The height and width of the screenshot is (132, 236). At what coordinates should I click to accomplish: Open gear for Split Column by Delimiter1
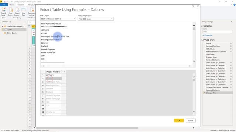click(x=231, y=65)
